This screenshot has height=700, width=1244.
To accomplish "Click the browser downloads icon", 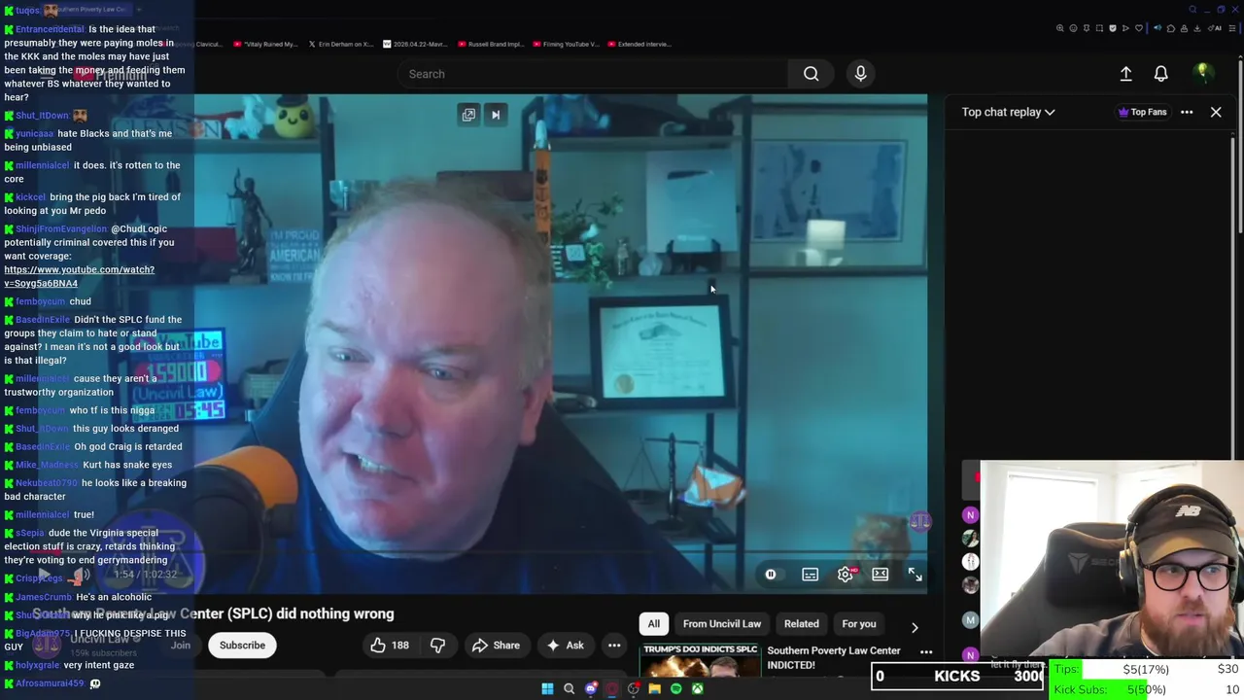I will coord(1197,28).
